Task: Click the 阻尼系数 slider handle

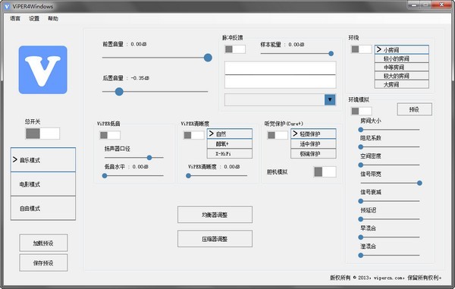Action: click(x=361, y=147)
